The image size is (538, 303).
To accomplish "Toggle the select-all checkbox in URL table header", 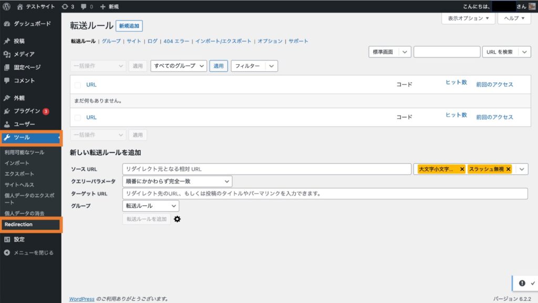I will [x=77, y=84].
